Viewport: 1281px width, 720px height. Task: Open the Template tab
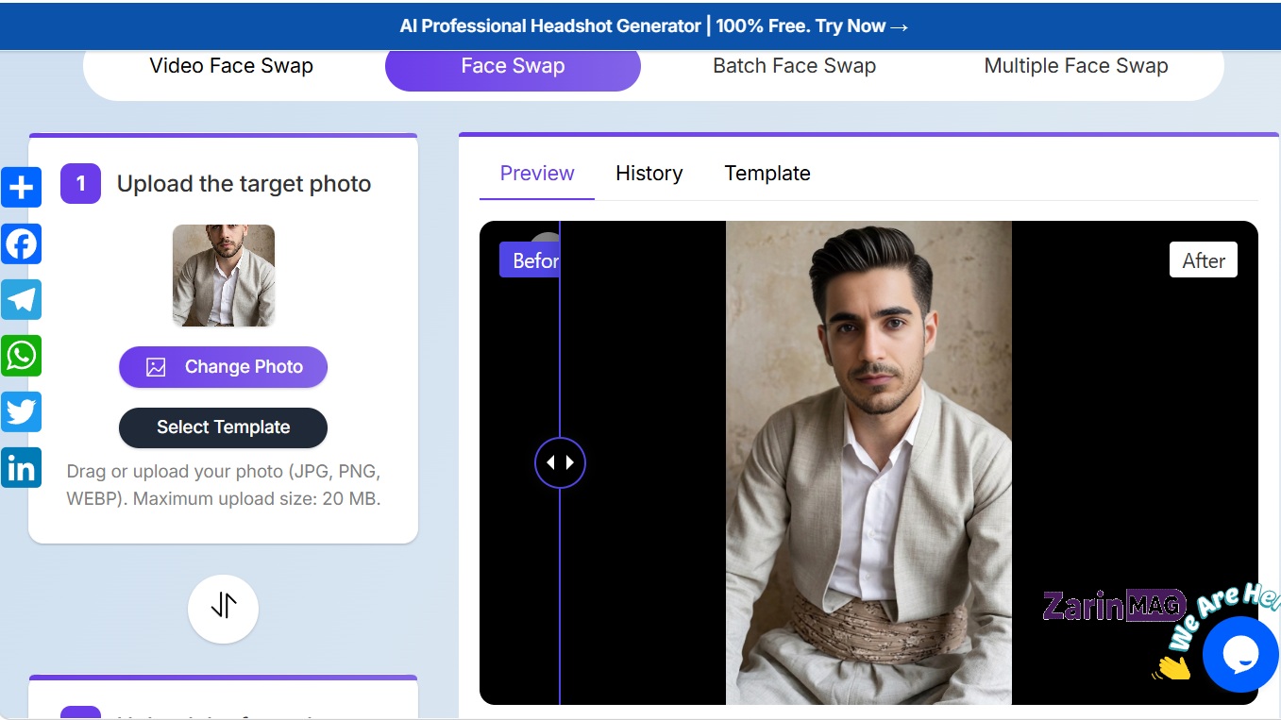click(x=767, y=174)
